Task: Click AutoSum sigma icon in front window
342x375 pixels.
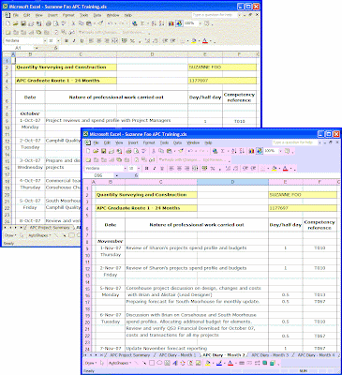Action: click(222, 151)
